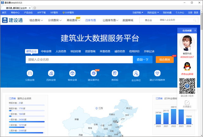This screenshot has width=203, height=137.
Task: Open the 省库业绩 icon
Action: point(72,73)
